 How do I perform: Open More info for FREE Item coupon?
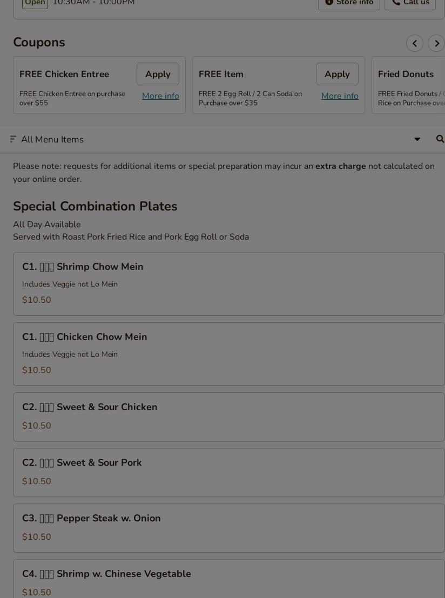point(340,96)
